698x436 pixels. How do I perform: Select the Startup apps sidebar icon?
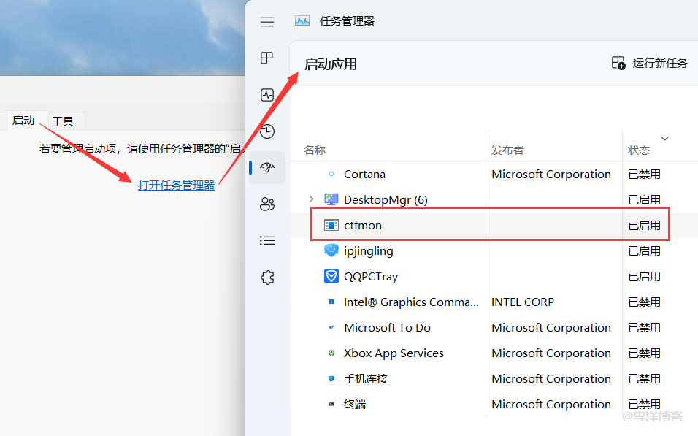pyautogui.click(x=267, y=167)
